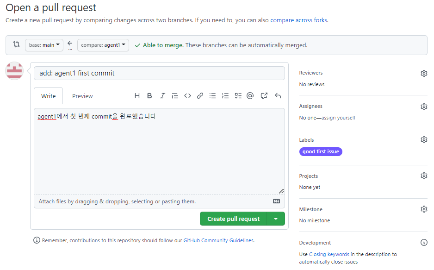
Task: Open Assignees settings gear
Action: [x=424, y=107]
